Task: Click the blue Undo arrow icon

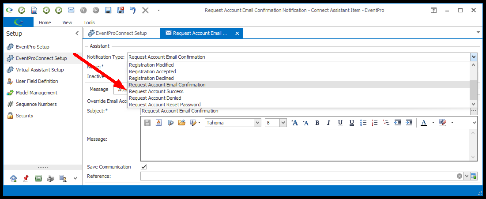Action: (133, 10)
